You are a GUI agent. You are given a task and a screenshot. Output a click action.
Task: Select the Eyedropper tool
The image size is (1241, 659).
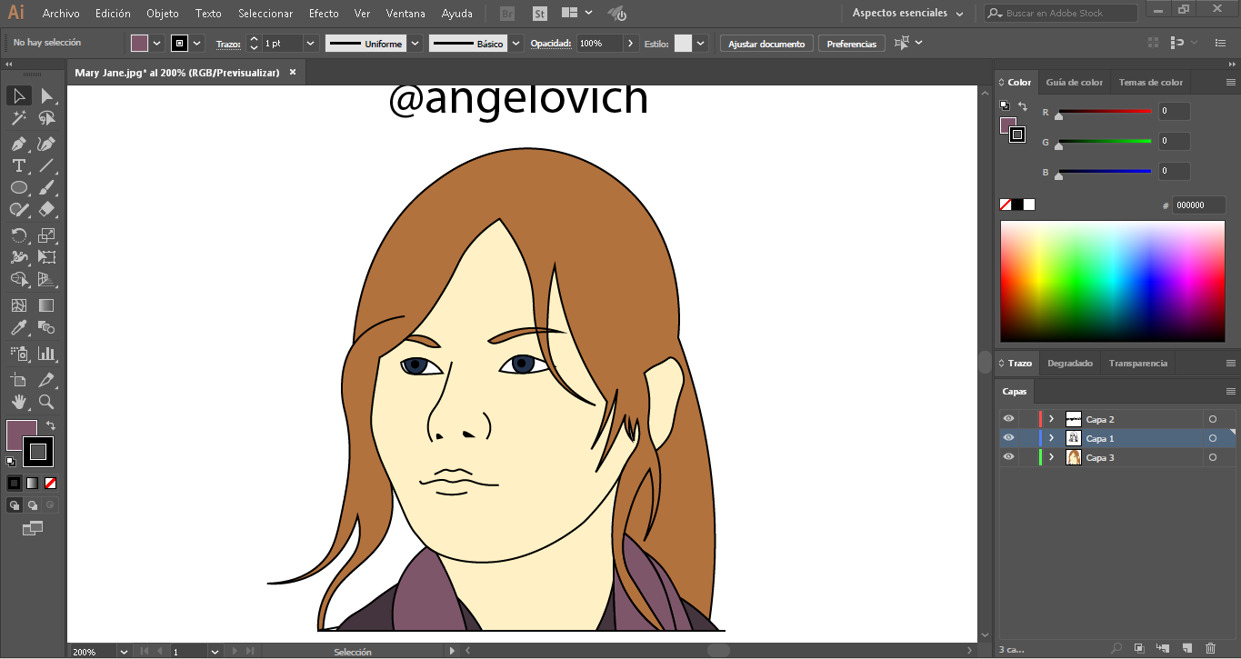click(18, 327)
